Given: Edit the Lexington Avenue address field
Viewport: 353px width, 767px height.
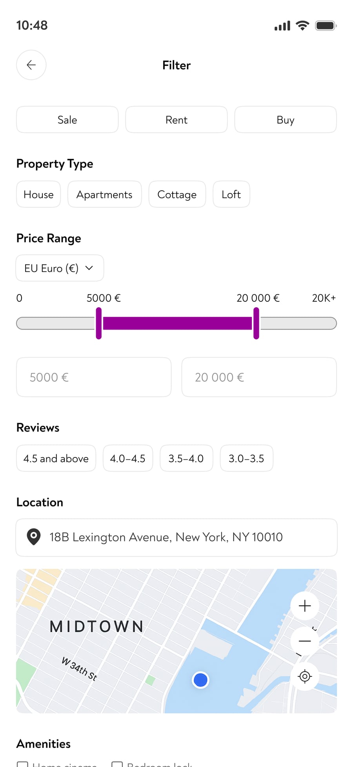Looking at the screenshot, I should [176, 537].
